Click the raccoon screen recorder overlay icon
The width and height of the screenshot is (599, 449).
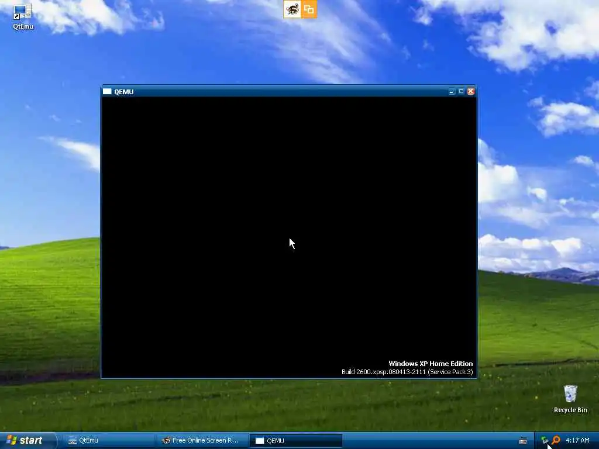click(x=292, y=9)
